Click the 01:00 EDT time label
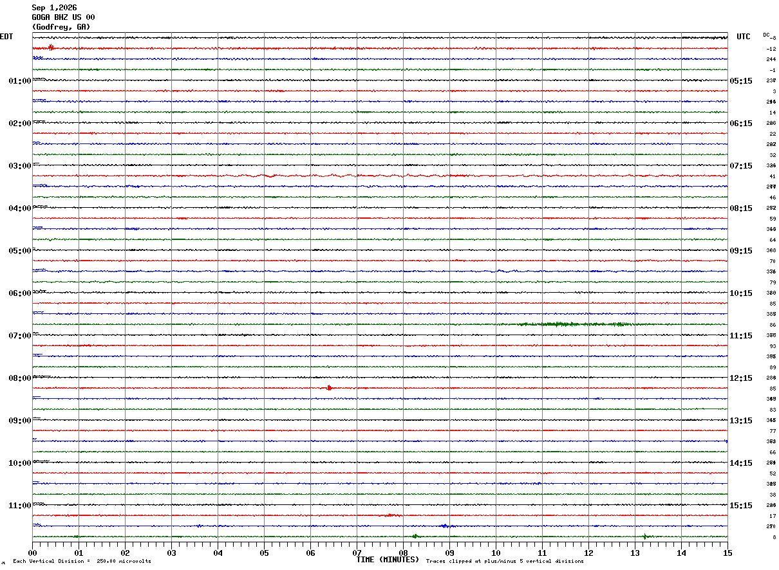The image size is (779, 570). [x=19, y=81]
